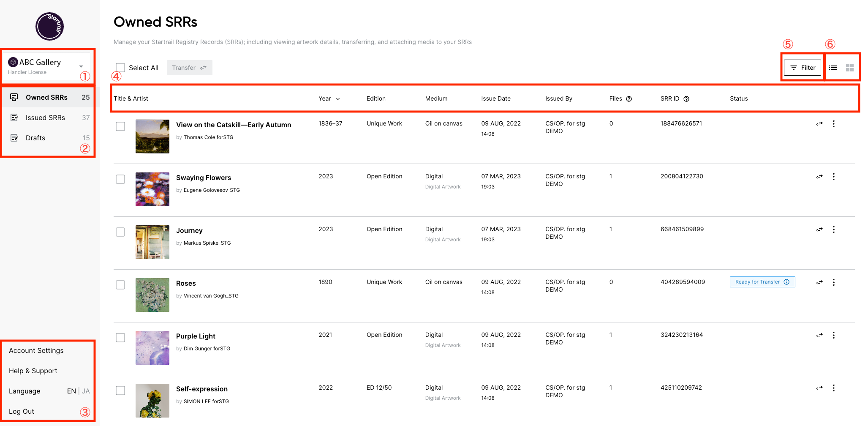Click the info icon in Ready for Transfer badge
The height and width of the screenshot is (426, 868).
pos(786,282)
